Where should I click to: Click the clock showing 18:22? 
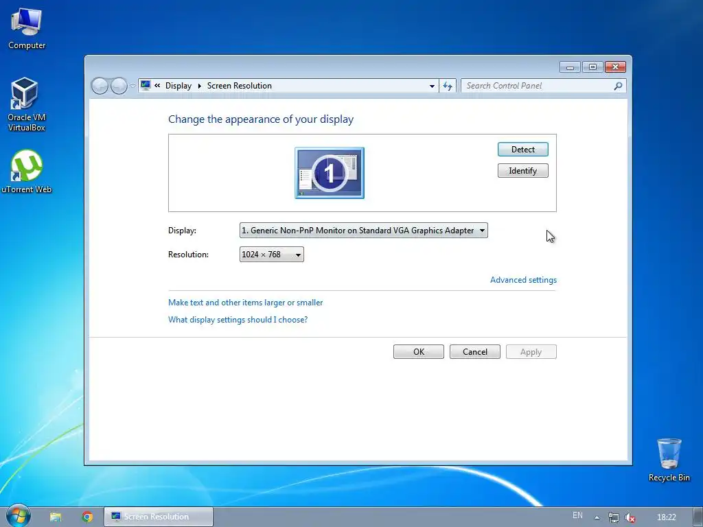pyautogui.click(x=666, y=517)
